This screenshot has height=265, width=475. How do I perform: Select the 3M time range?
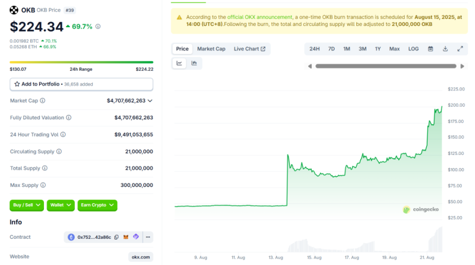pyautogui.click(x=362, y=49)
